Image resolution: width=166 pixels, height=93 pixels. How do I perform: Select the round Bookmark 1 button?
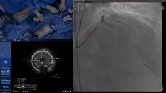point(6,62)
